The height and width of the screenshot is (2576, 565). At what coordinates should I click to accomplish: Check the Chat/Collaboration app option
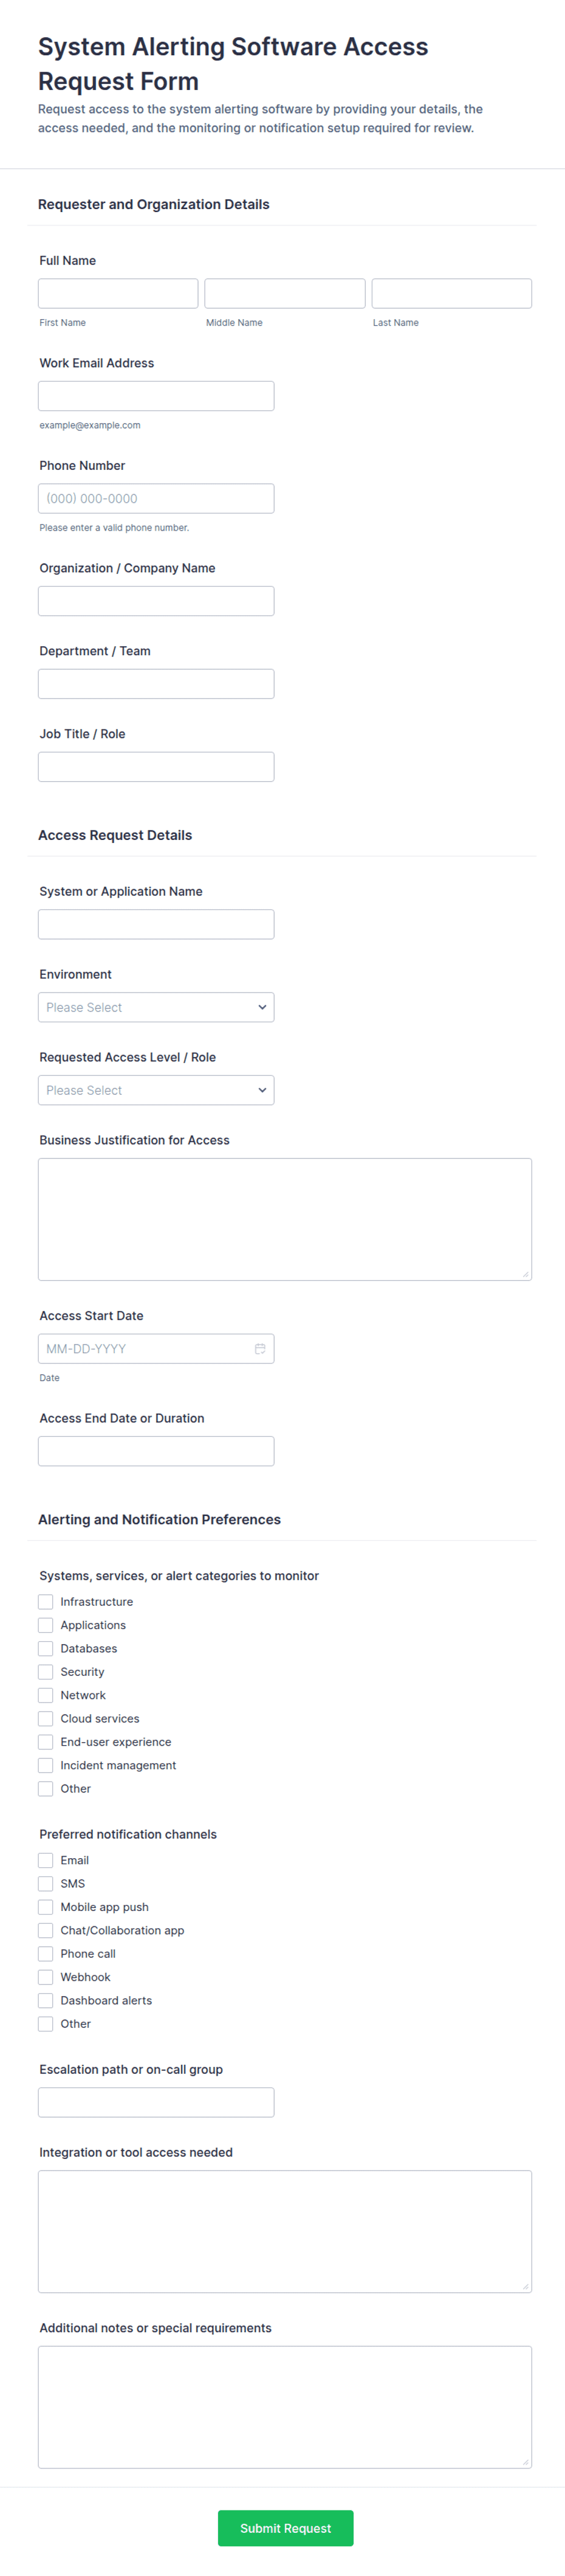pos(46,1931)
